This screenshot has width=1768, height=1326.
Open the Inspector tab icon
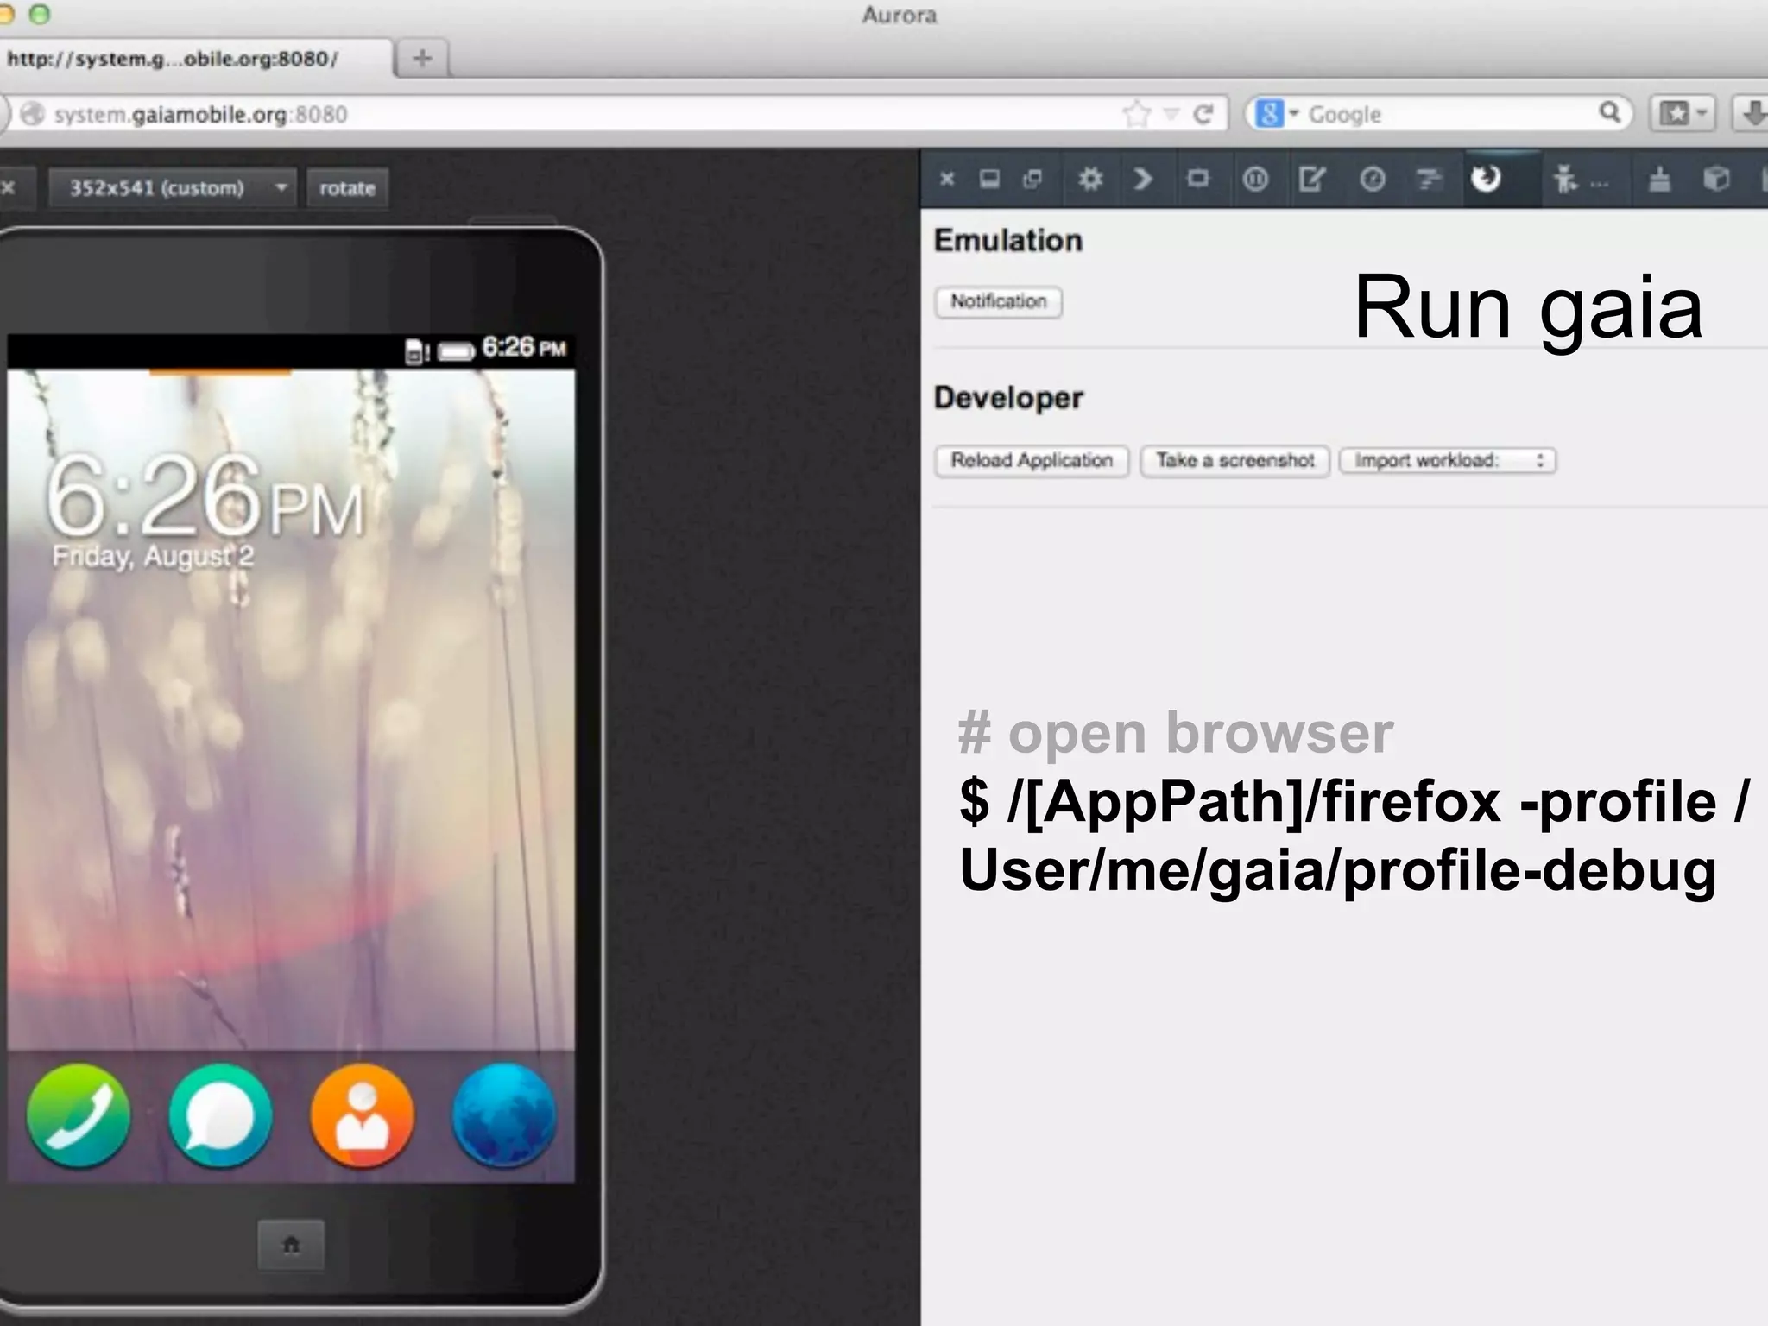tap(1198, 180)
